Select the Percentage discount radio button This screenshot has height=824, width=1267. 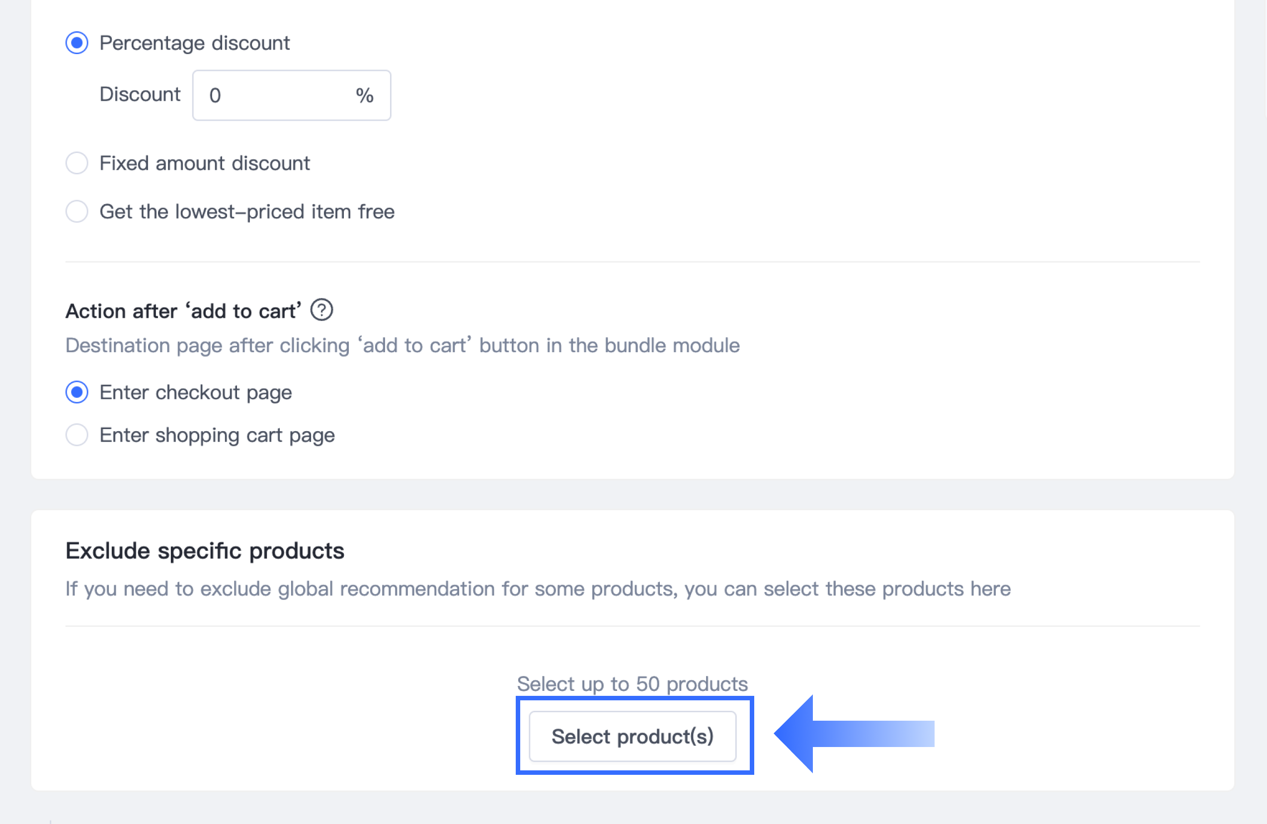[77, 43]
